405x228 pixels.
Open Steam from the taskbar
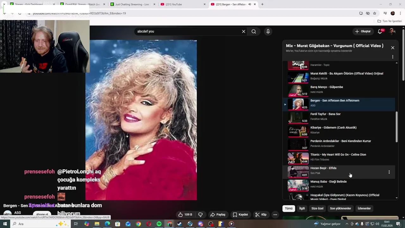pyautogui.click(x=179, y=224)
